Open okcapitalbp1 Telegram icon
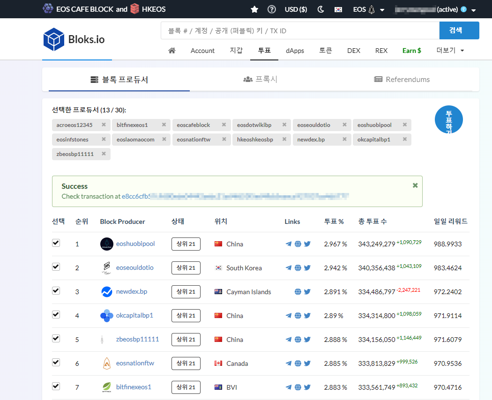The width and height of the screenshot is (492, 400). [x=288, y=316]
